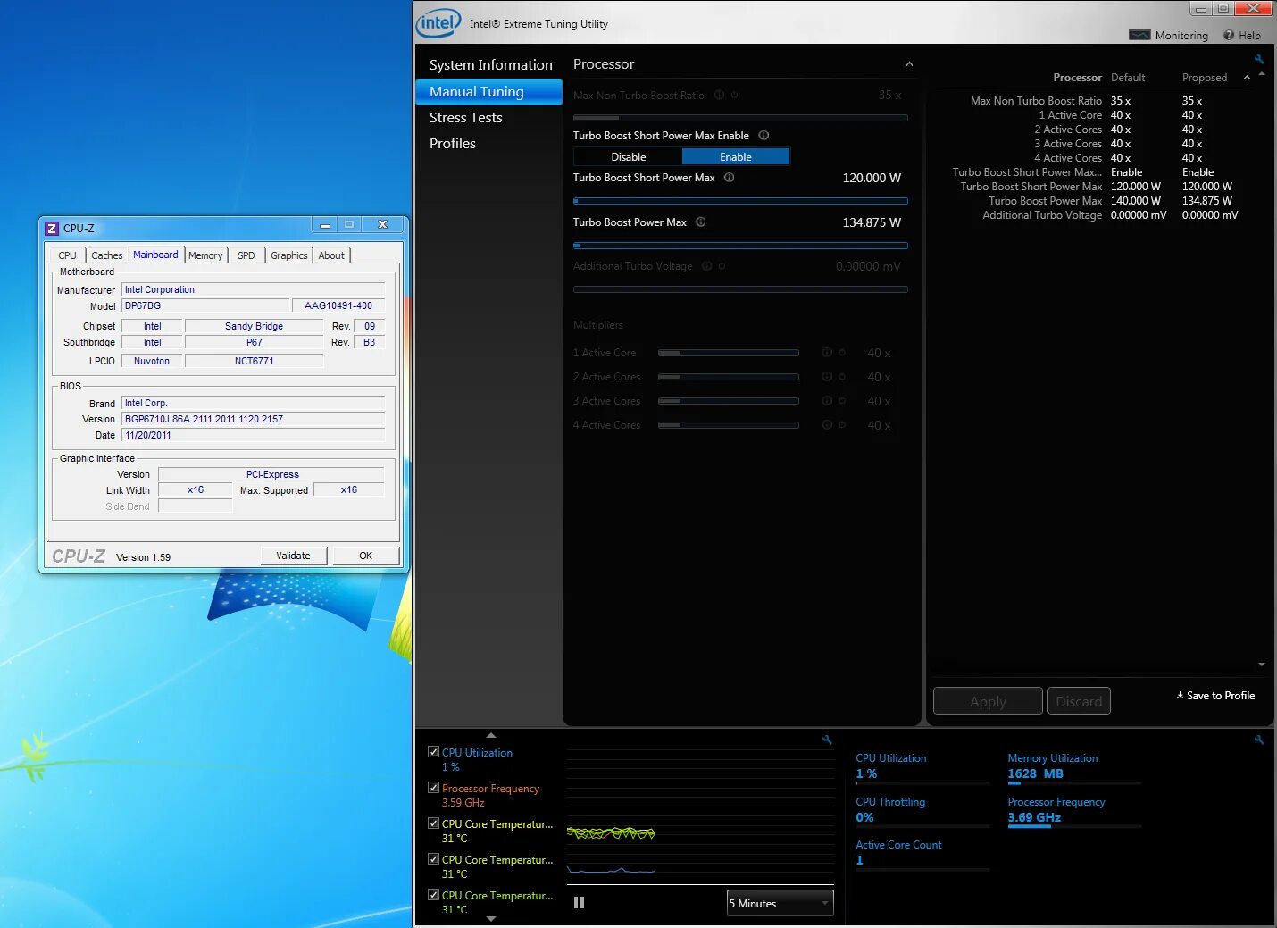This screenshot has height=928, width=1277.
Task: Switch to Graphics tab in CPU-Z
Action: pos(289,255)
